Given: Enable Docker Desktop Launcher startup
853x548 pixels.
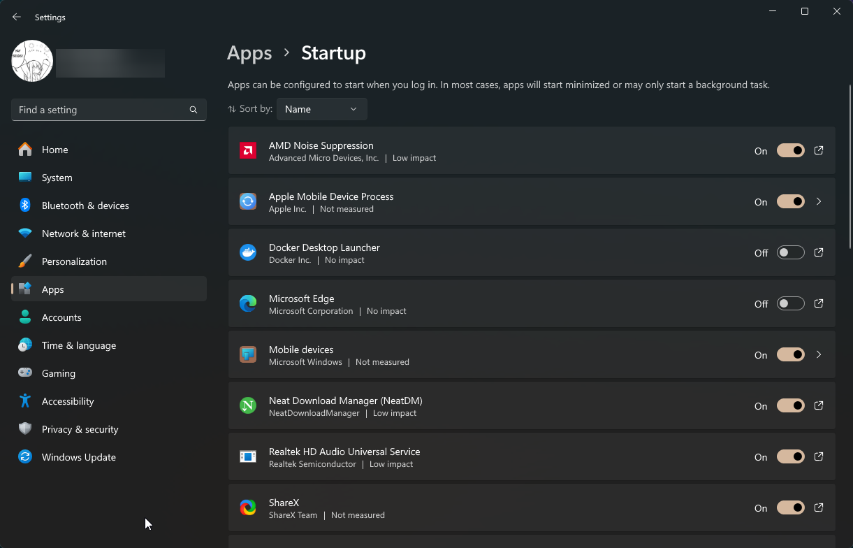Looking at the screenshot, I should click(x=791, y=252).
